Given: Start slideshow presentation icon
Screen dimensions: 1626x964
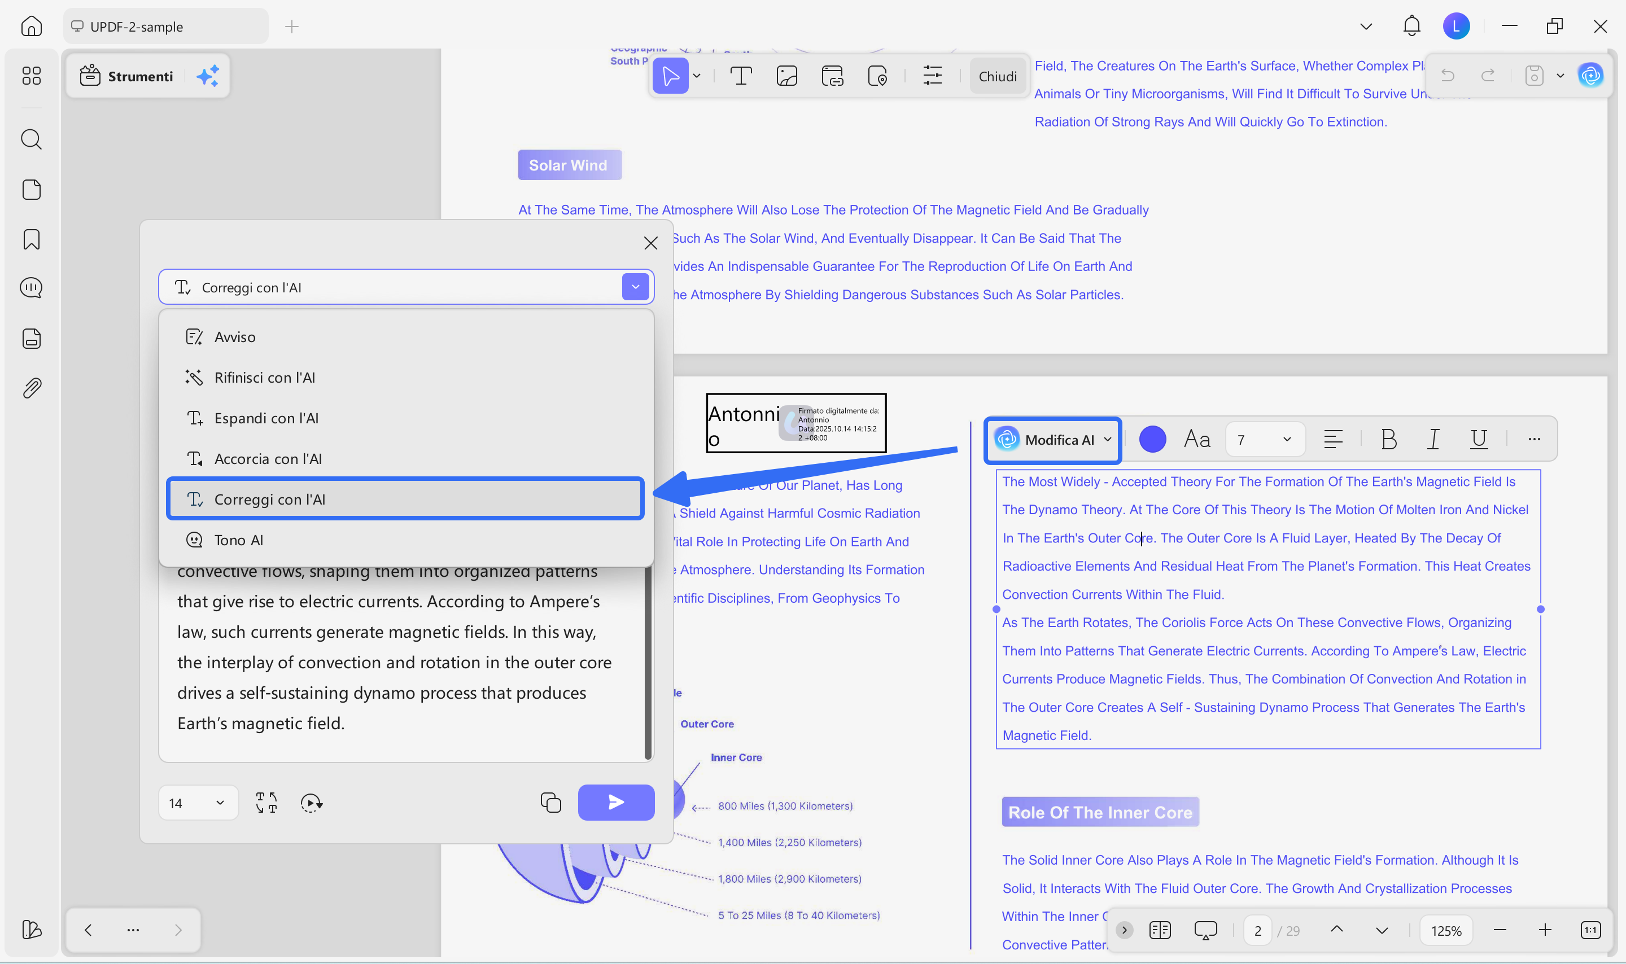Looking at the screenshot, I should pos(1205,930).
